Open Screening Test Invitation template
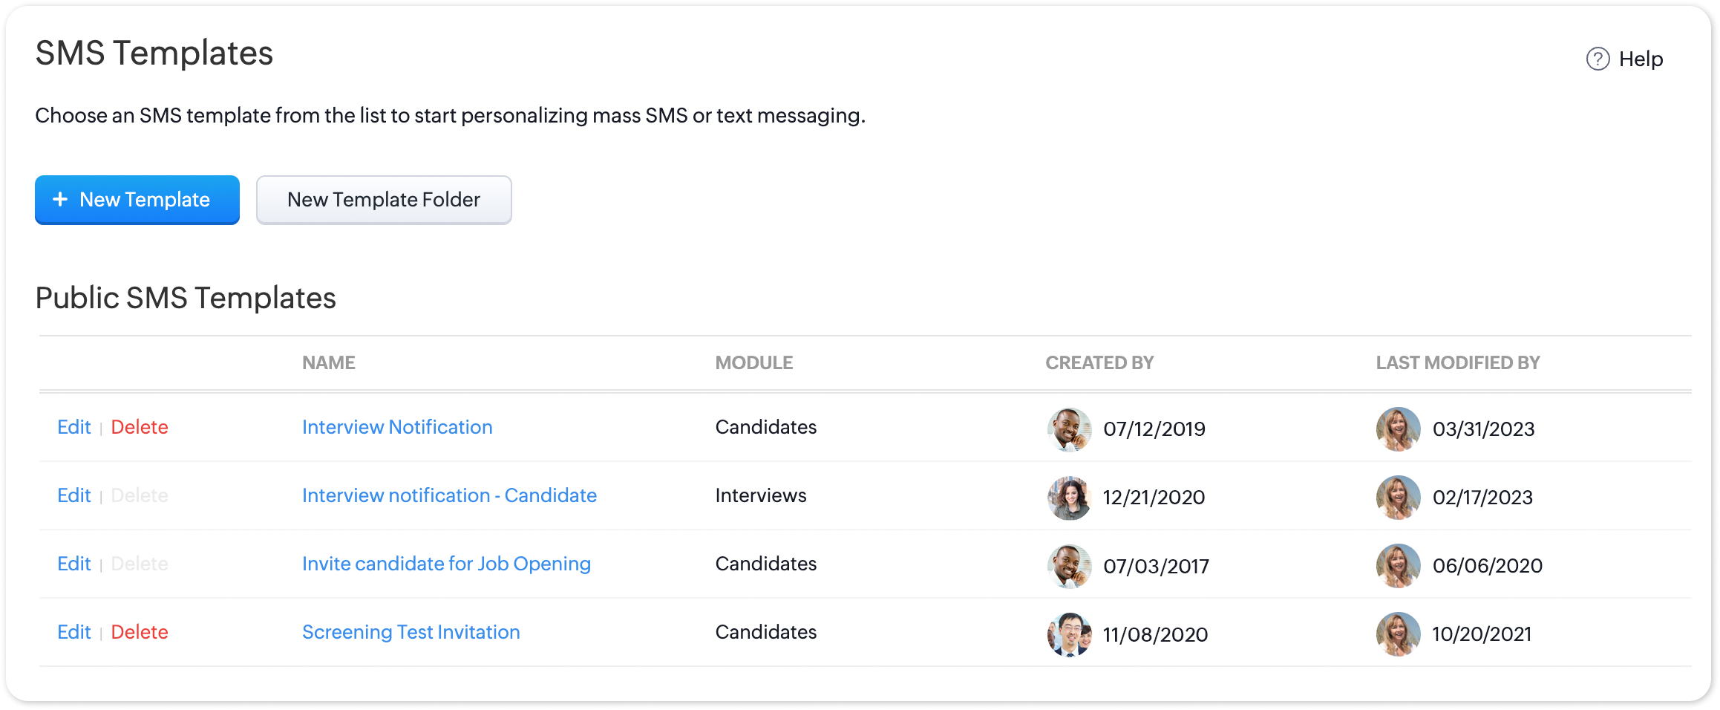Viewport: 1720px width, 710px height. click(411, 632)
